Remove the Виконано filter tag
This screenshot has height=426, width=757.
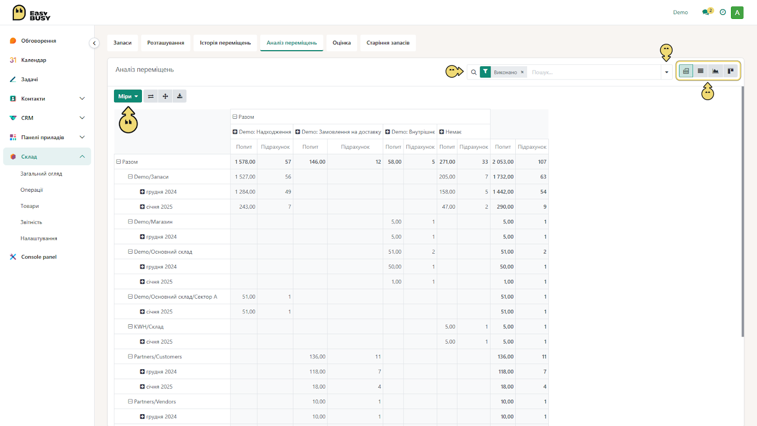522,72
